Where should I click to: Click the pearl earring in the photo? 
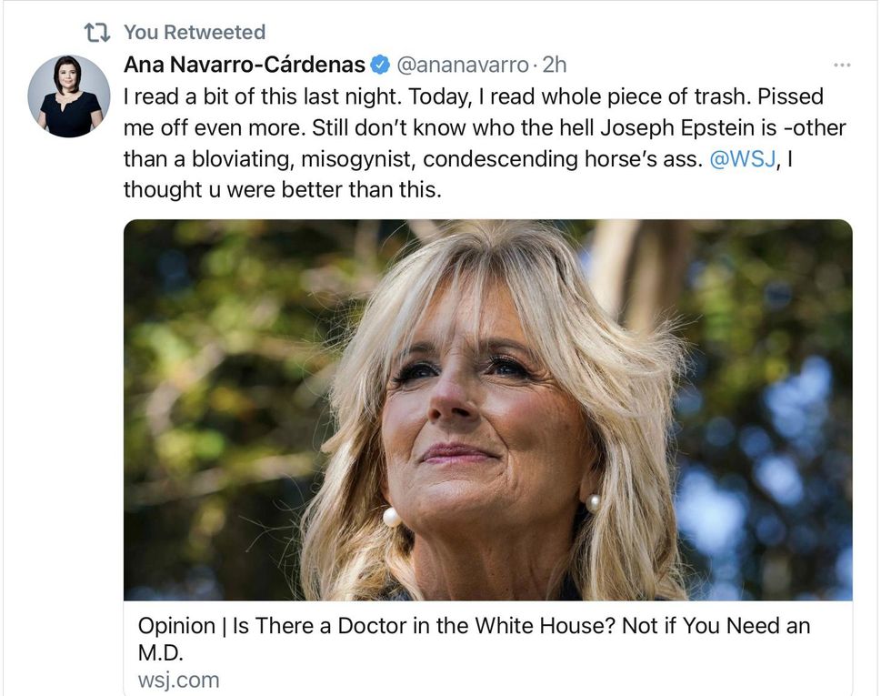pyautogui.click(x=392, y=518)
